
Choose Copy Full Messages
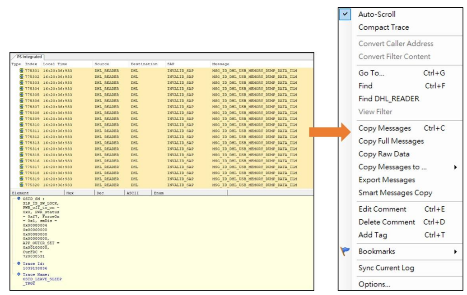pos(391,141)
